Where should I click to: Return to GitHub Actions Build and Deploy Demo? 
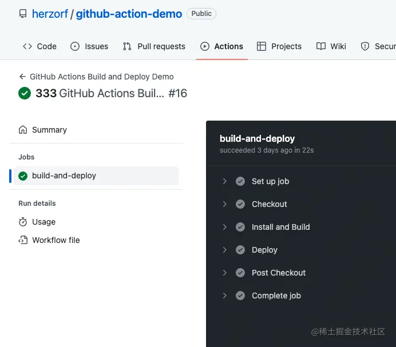[x=102, y=77]
